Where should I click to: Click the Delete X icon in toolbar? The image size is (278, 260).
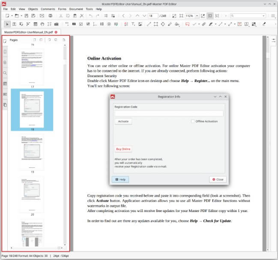[82, 16]
